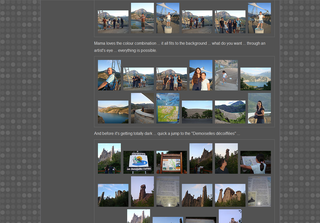Screen dimensions: 320x223
Task: Open landscape photo of lake between tree-covered hills
Action: point(255,79)
